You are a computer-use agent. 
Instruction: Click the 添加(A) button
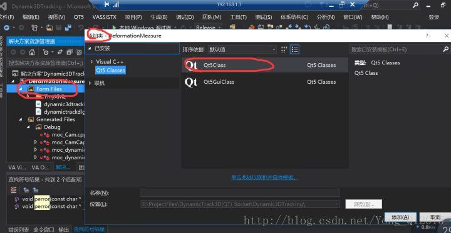400,217
